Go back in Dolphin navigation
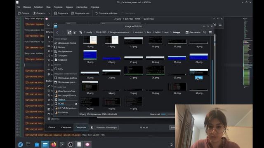The width and height of the screenshot is (264, 148). pyautogui.click(x=57, y=32)
